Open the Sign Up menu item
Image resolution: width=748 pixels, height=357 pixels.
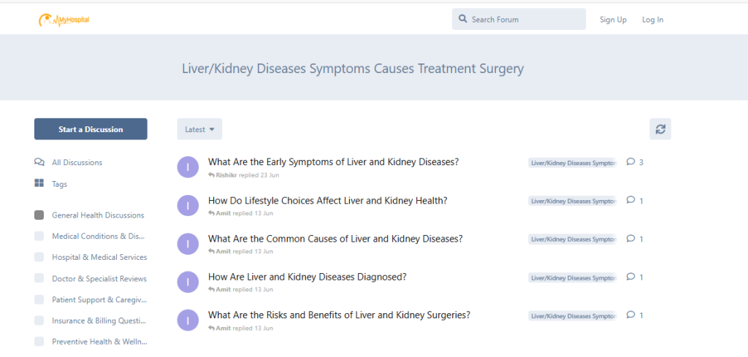[x=613, y=20]
